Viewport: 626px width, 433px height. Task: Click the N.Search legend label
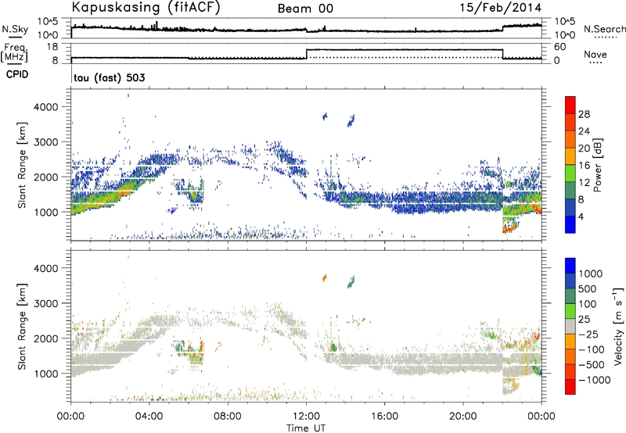tap(604, 29)
